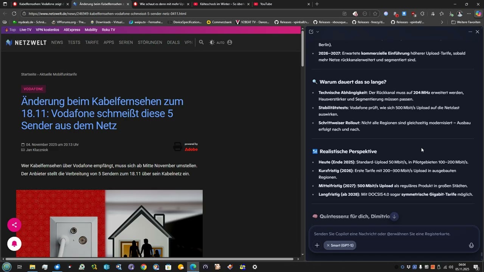Open the Weitere Favoriten folder
Viewport: 484px width, 272px height.
point(466,22)
